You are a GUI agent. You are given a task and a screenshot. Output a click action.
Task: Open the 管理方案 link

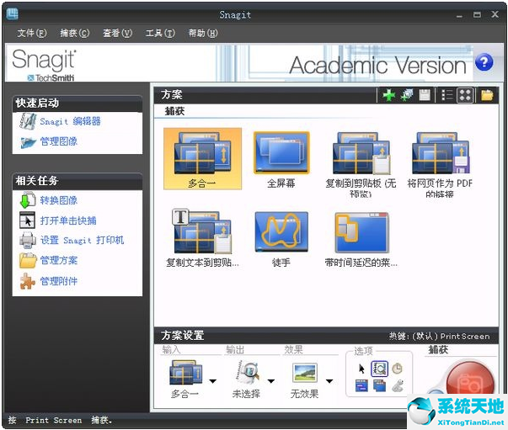[59, 260]
